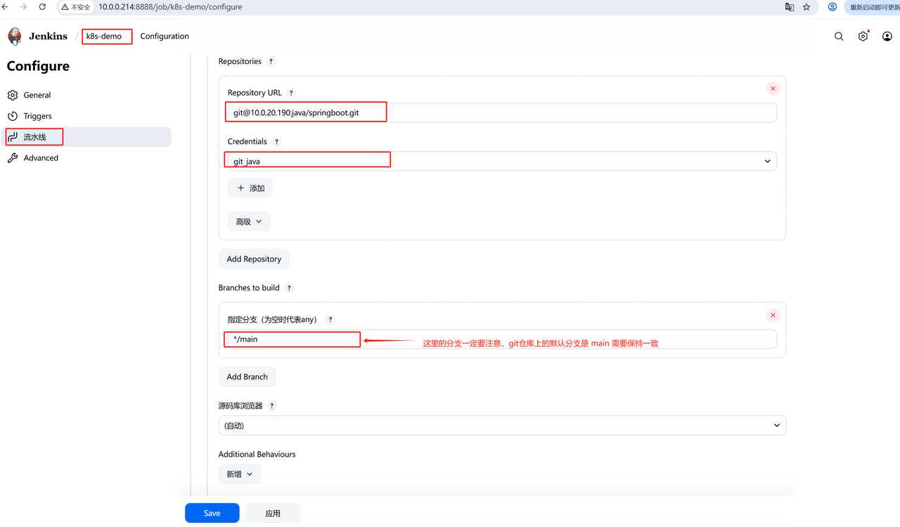
Task: Open the git_java Credentials dropdown
Action: pos(501,162)
